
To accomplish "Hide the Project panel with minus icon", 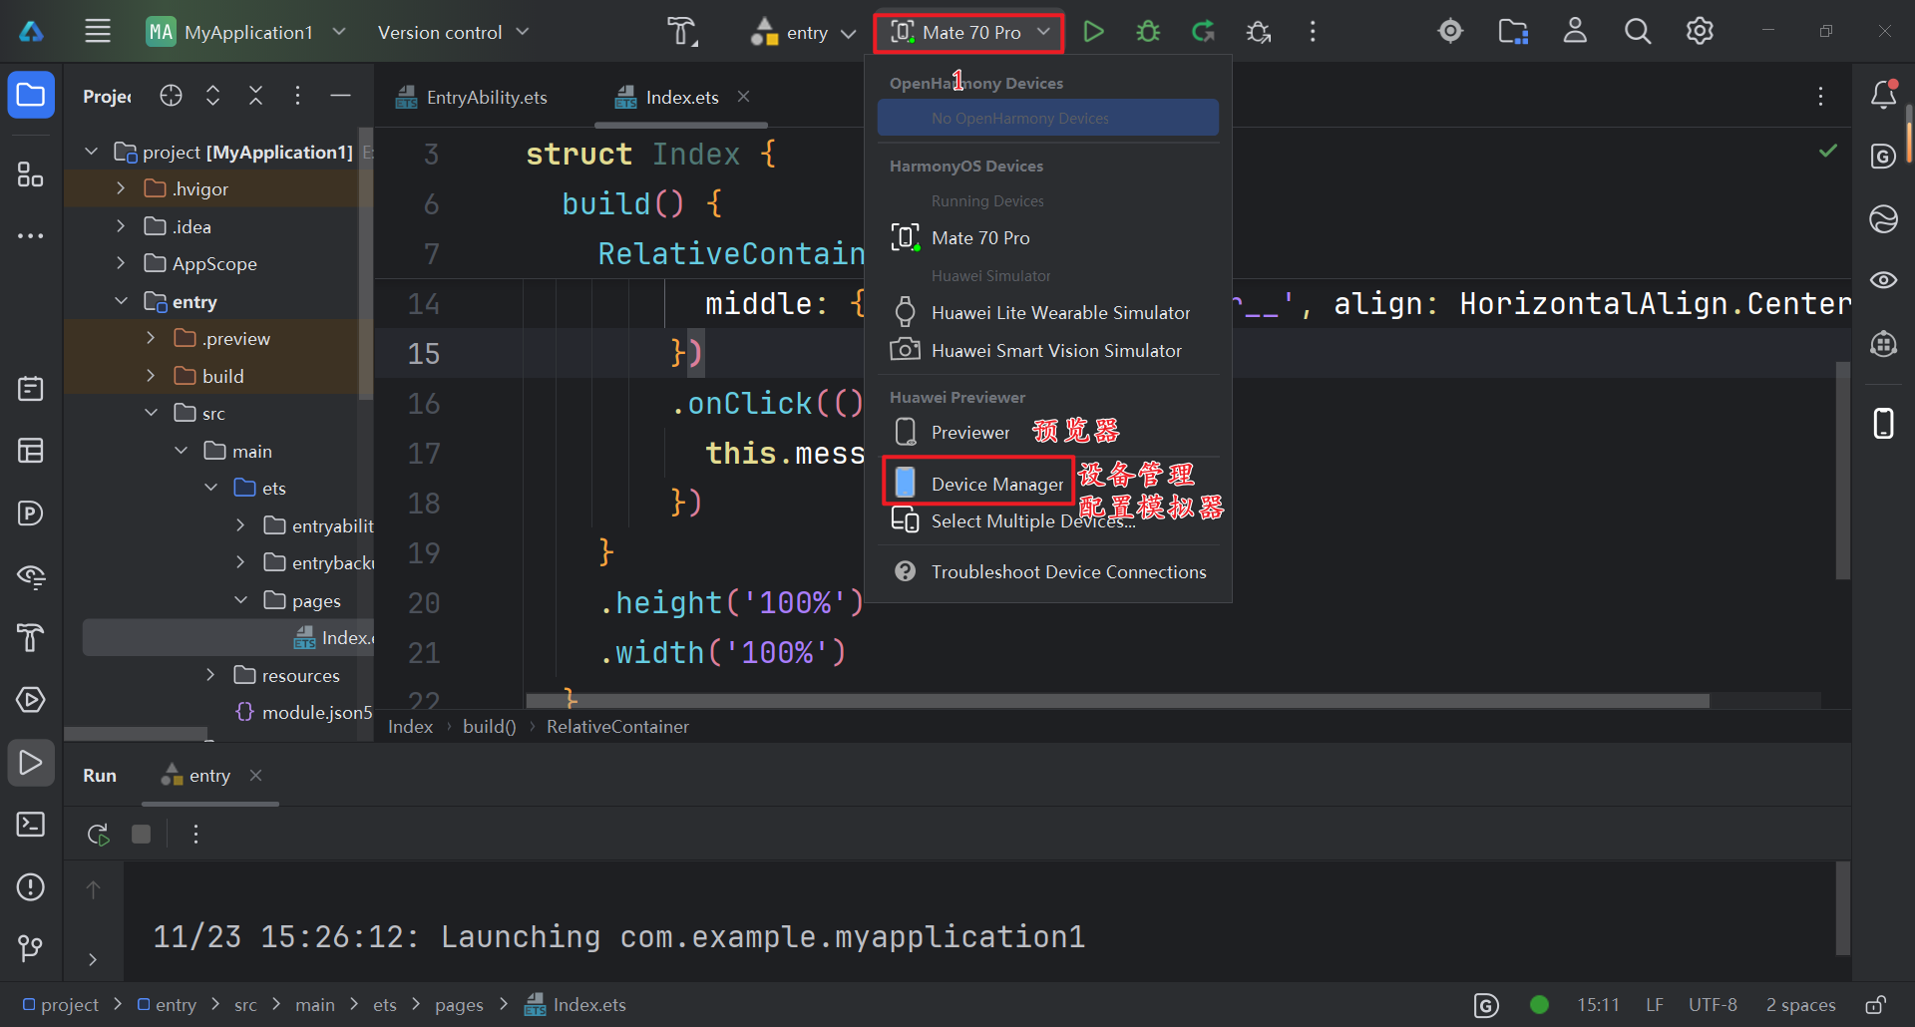I will click(x=340, y=96).
